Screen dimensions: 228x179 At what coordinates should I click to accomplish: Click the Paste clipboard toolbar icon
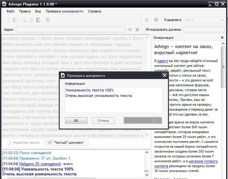coord(38,20)
